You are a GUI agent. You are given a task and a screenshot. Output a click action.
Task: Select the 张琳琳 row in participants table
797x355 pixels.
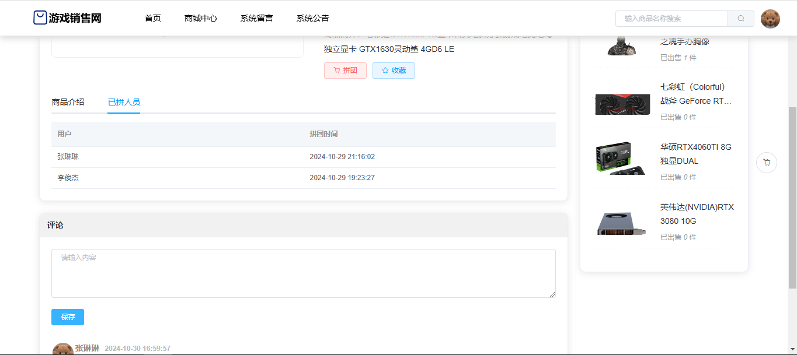(304, 157)
